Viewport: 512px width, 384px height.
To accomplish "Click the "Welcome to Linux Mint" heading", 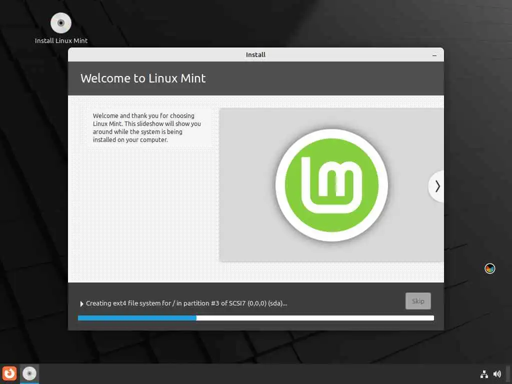I will point(143,78).
